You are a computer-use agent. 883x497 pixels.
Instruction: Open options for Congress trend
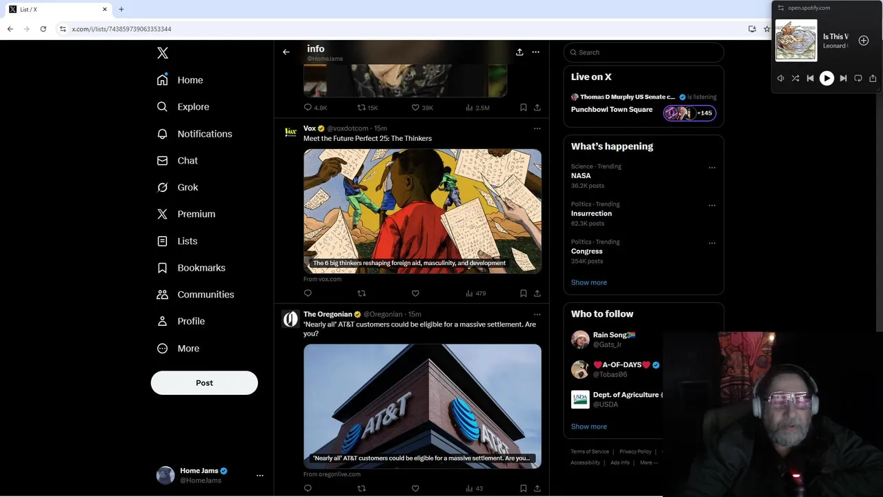click(712, 243)
